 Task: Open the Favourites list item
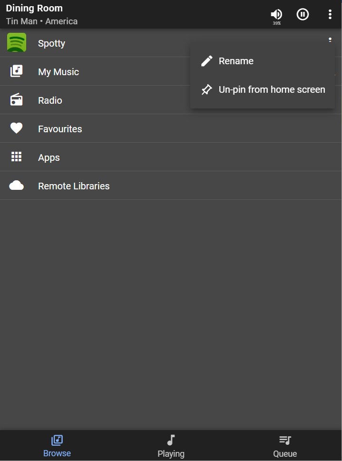60,129
